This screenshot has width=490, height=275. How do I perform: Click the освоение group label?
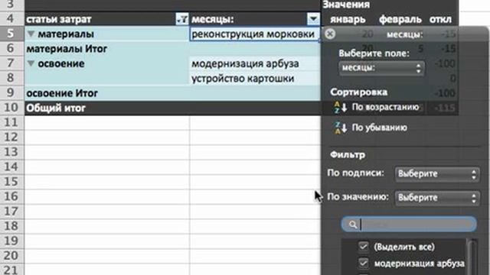point(61,63)
